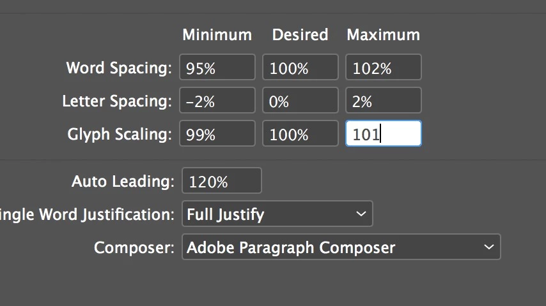This screenshot has width=546, height=306.
Task: Click the Minimum column header
Action: [217, 35]
